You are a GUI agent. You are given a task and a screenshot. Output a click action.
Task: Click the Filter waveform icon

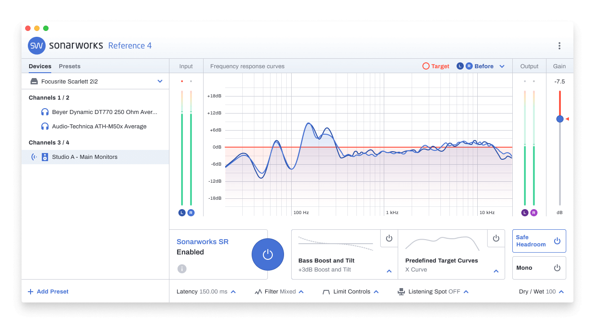coord(258,292)
